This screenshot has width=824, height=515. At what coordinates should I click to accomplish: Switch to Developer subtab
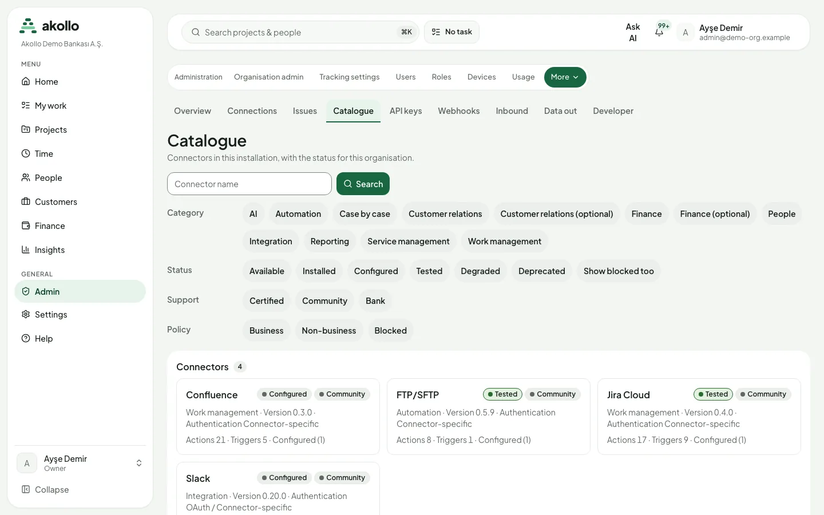[x=613, y=111]
